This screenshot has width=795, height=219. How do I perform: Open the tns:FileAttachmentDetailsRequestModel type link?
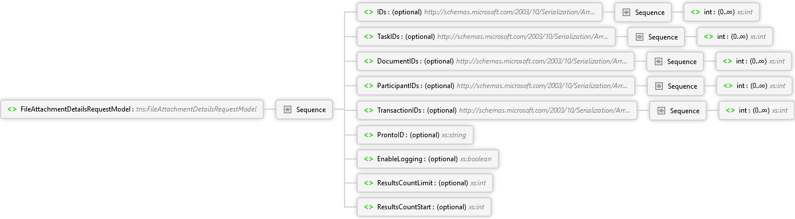click(x=196, y=109)
